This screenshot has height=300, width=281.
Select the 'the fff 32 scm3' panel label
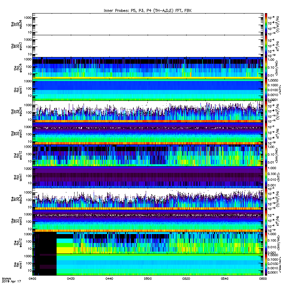pyautogui.click(x=16, y=221)
